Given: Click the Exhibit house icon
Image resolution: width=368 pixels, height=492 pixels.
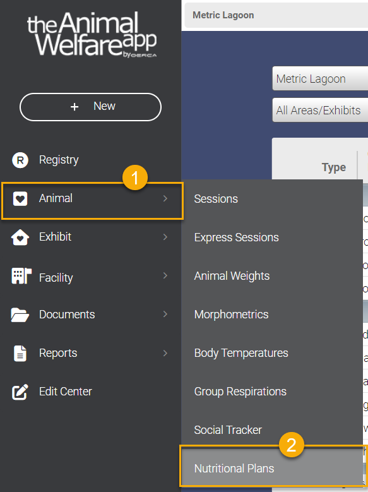Looking at the screenshot, I should (x=20, y=237).
